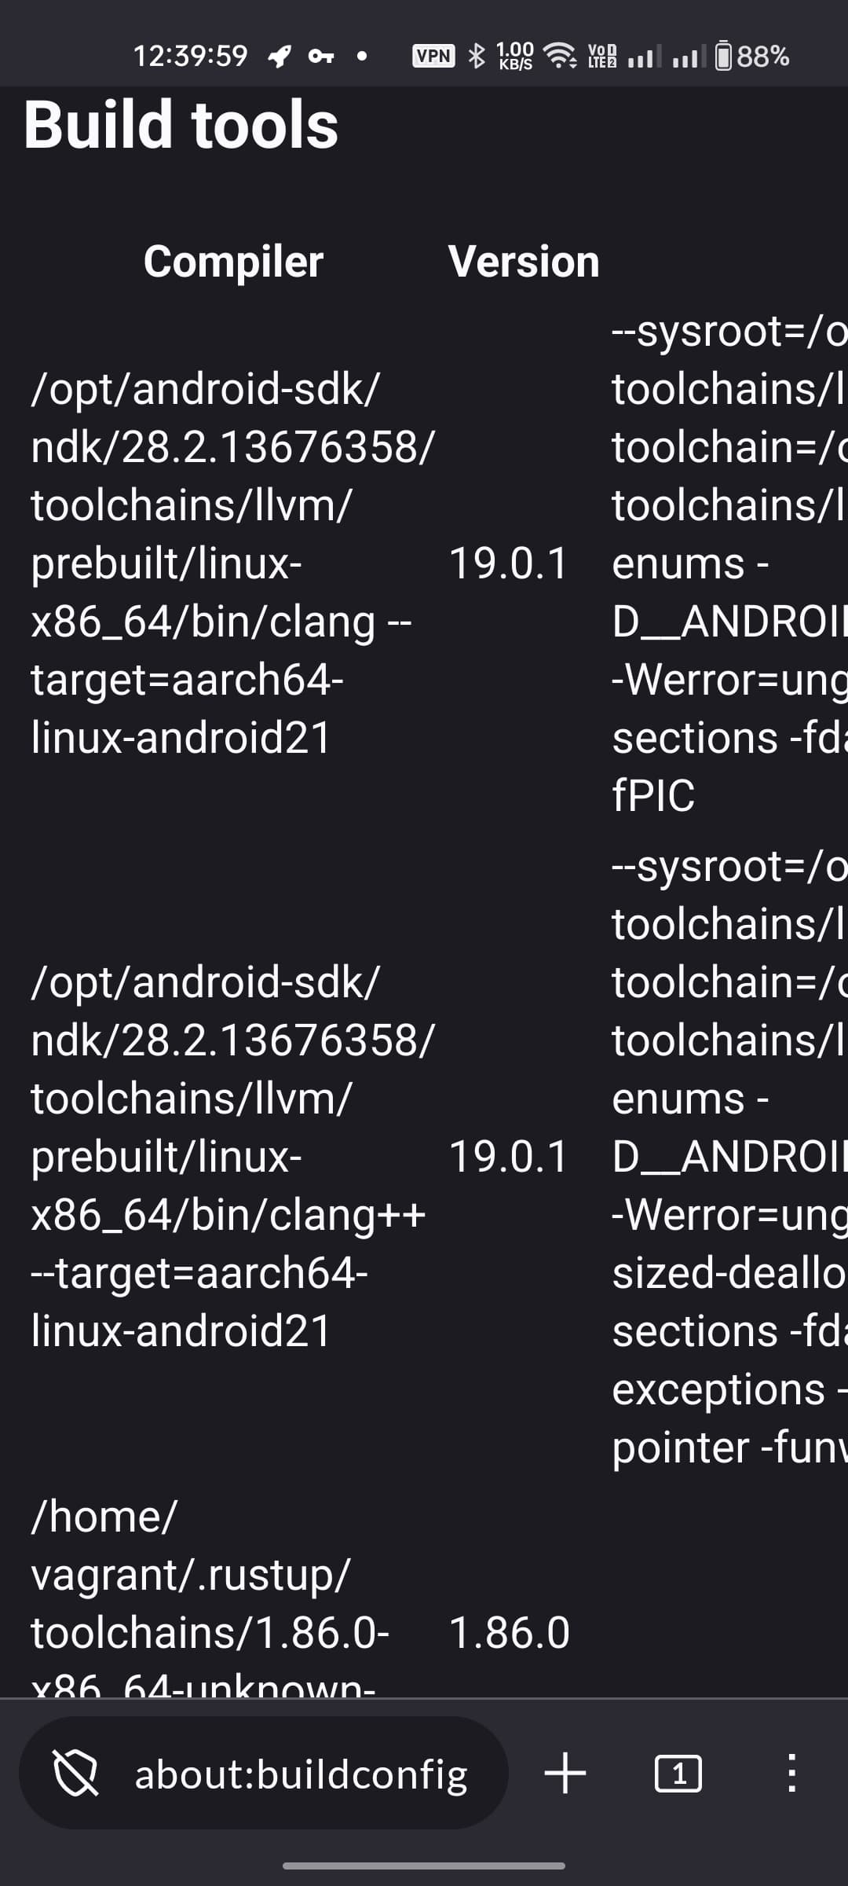Click the clang++ compiler path cell
848x1886 pixels.
tap(228, 1156)
